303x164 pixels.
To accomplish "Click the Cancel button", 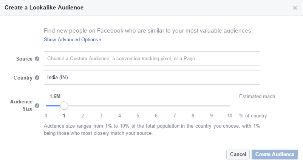I will pyautogui.click(x=238, y=154).
